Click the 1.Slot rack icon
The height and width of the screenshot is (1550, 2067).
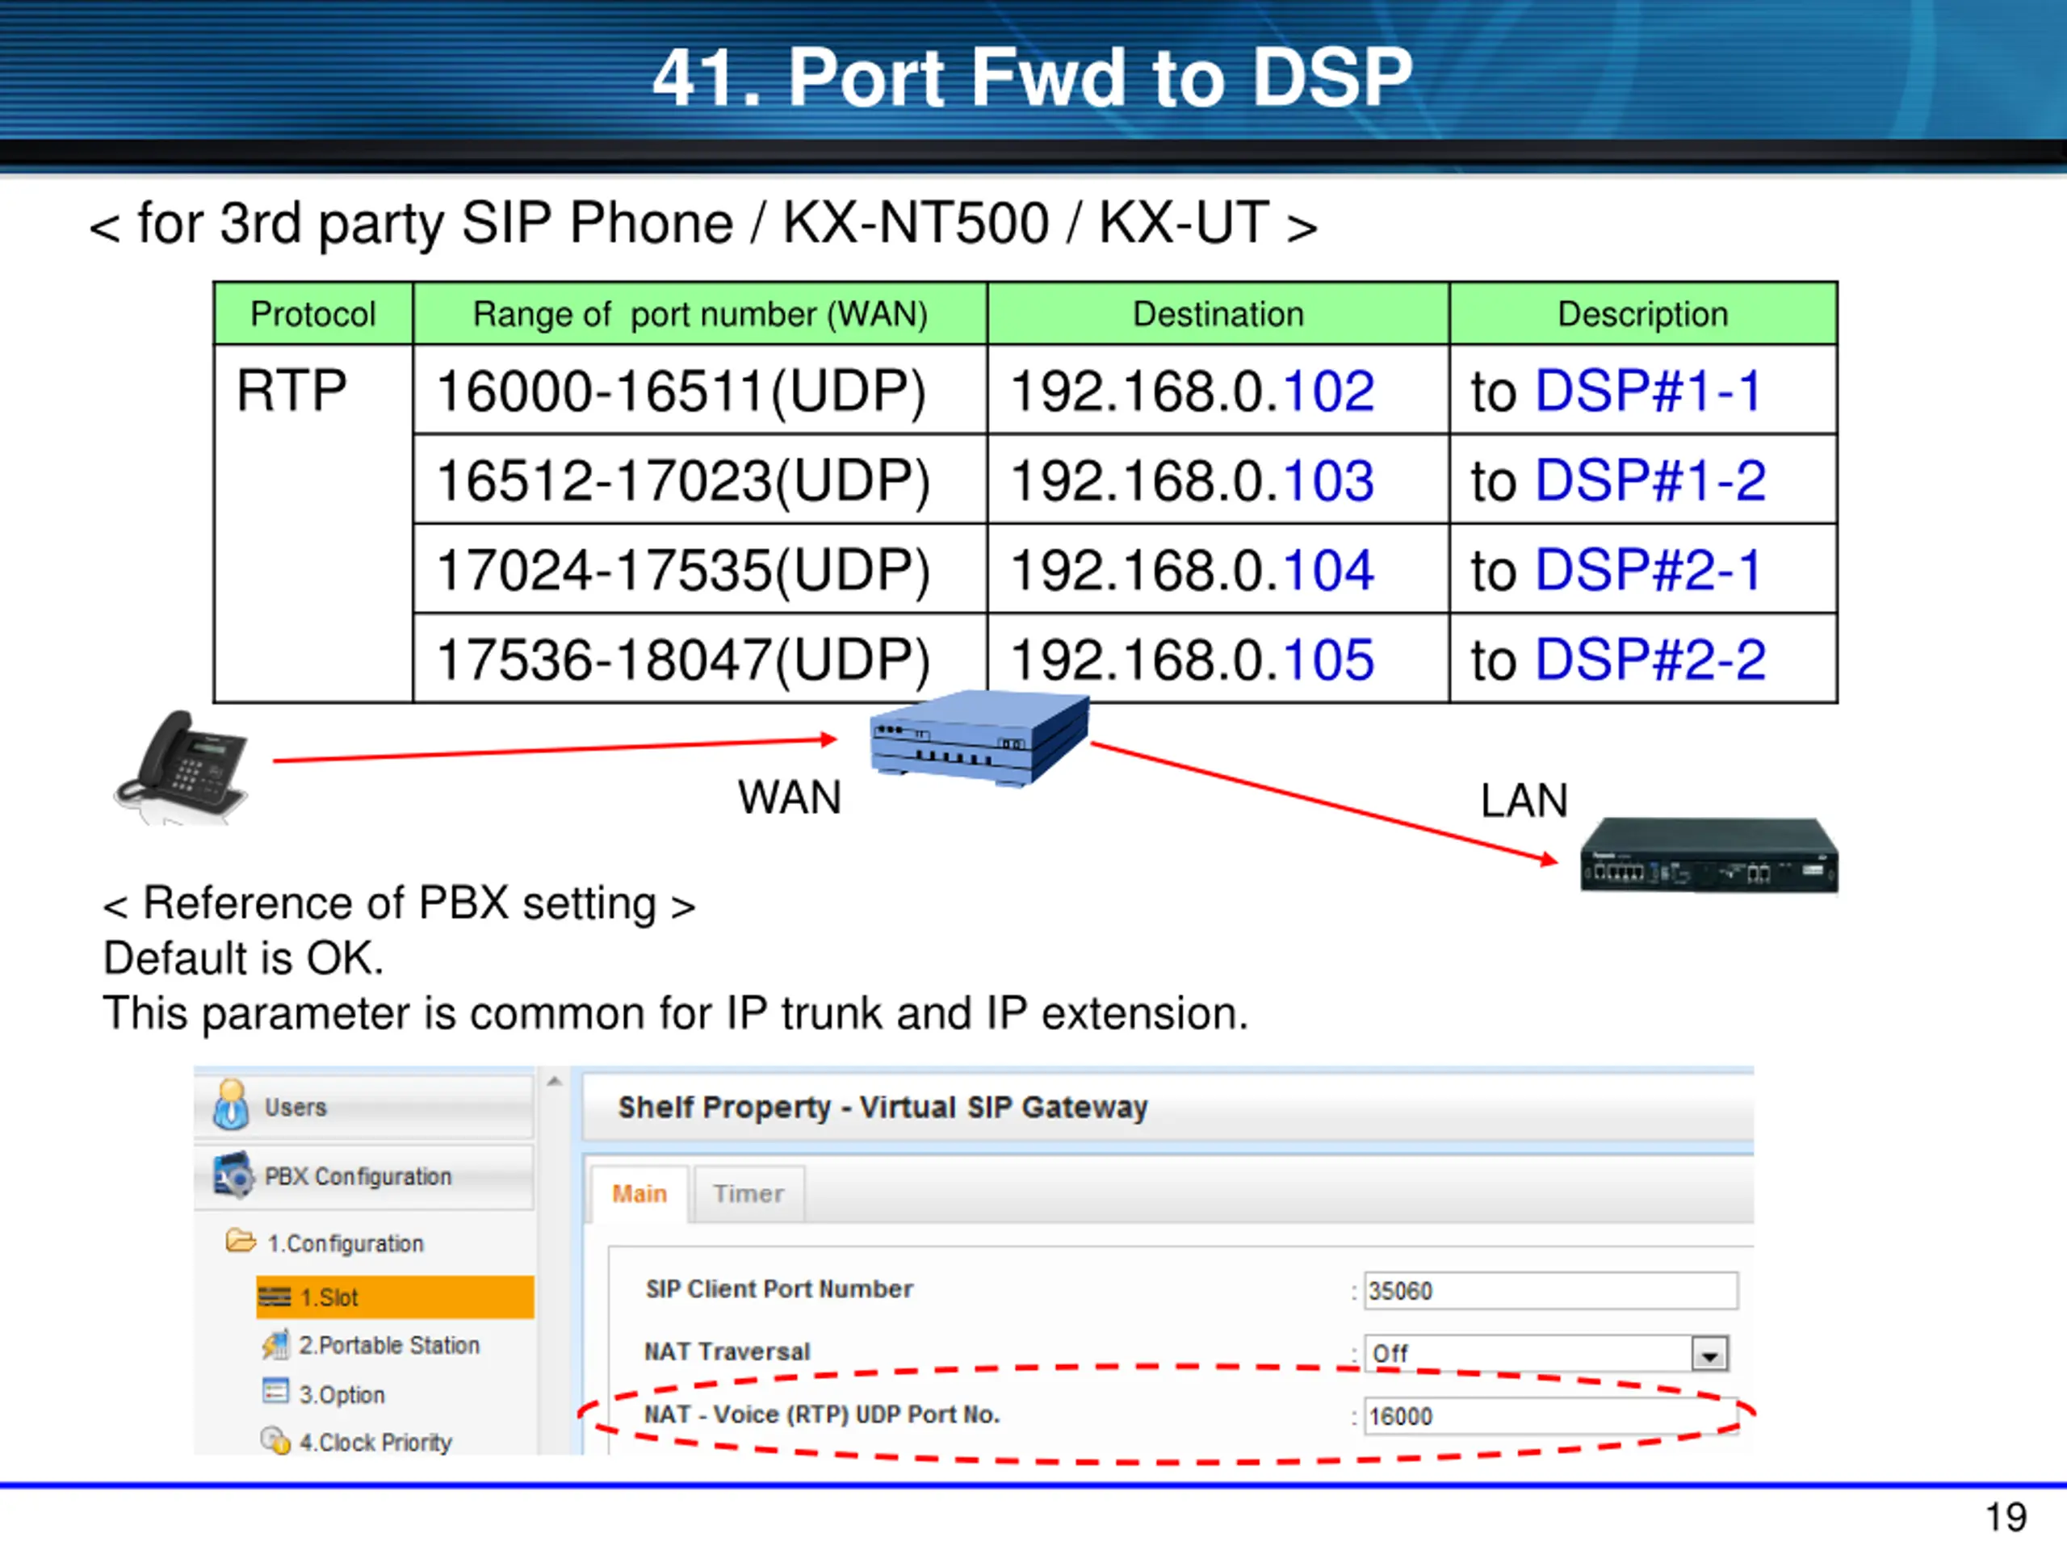[275, 1297]
